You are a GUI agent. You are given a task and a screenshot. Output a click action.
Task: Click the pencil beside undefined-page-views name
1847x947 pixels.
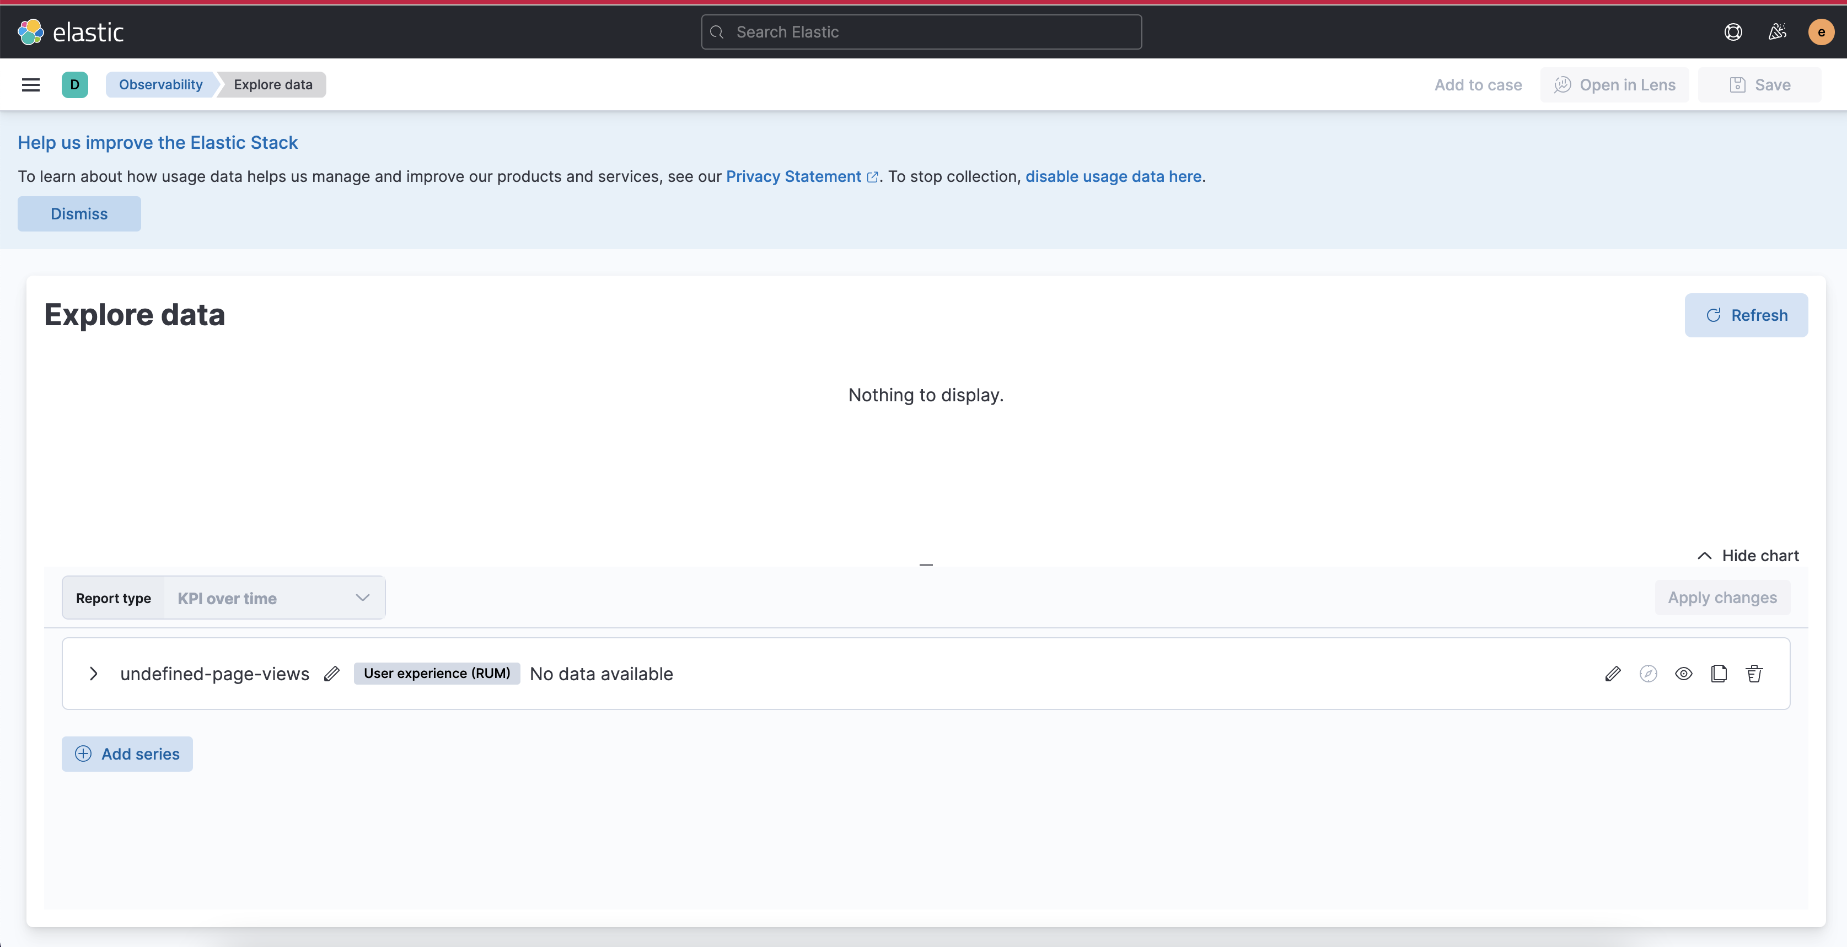click(331, 674)
